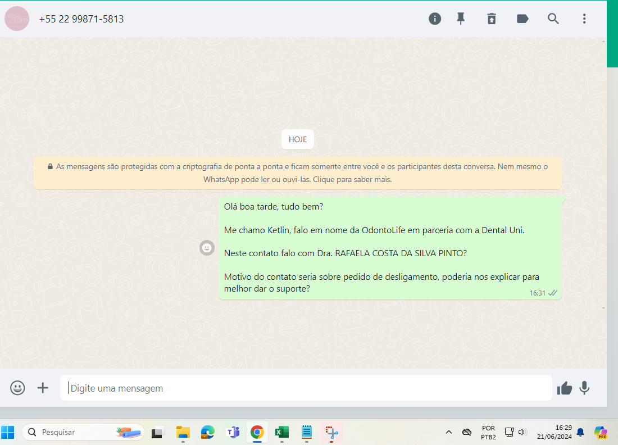Send a thumbs-up with the like icon

click(565, 388)
